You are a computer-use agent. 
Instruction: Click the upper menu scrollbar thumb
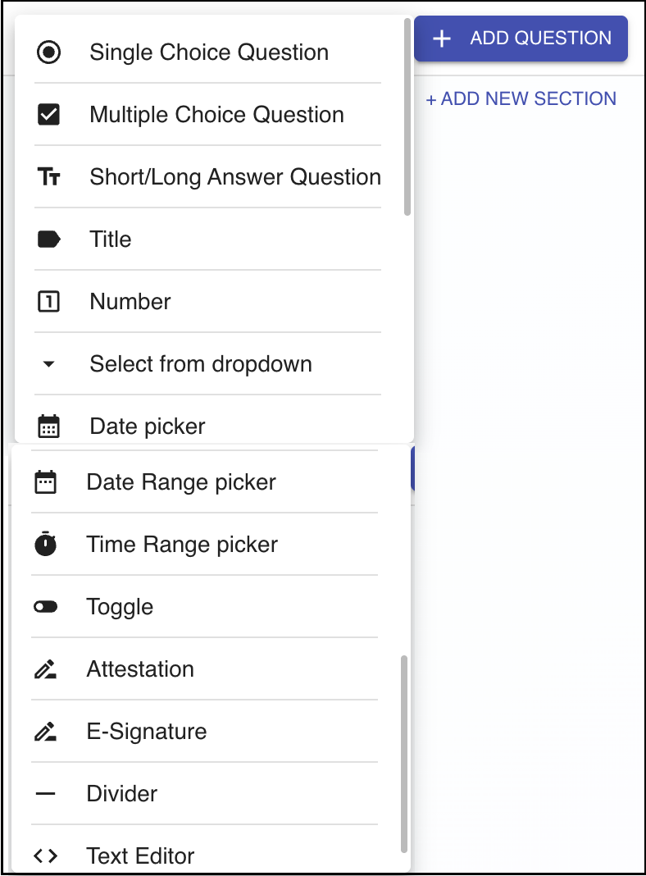click(x=407, y=116)
